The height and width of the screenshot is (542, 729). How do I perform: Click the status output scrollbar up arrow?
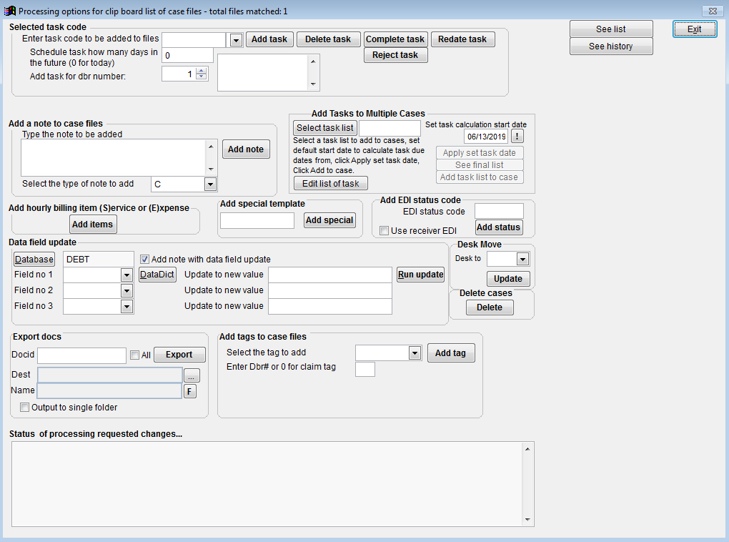click(x=527, y=449)
